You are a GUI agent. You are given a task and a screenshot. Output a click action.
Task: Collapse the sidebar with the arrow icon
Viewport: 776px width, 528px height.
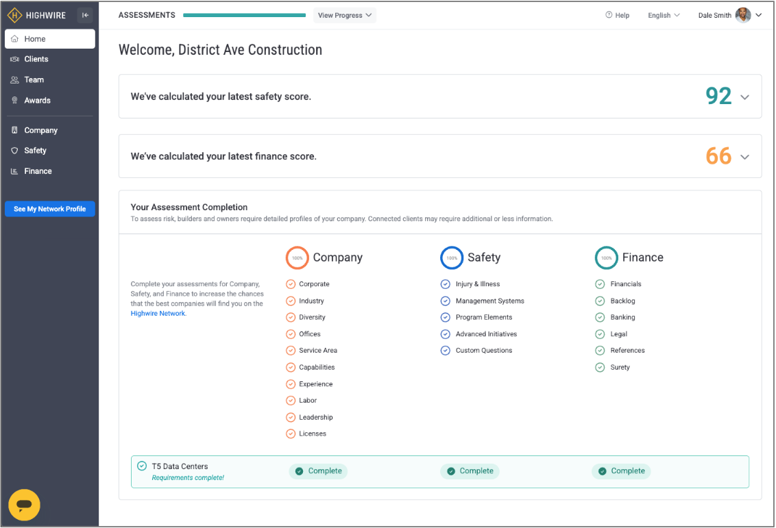(x=85, y=15)
